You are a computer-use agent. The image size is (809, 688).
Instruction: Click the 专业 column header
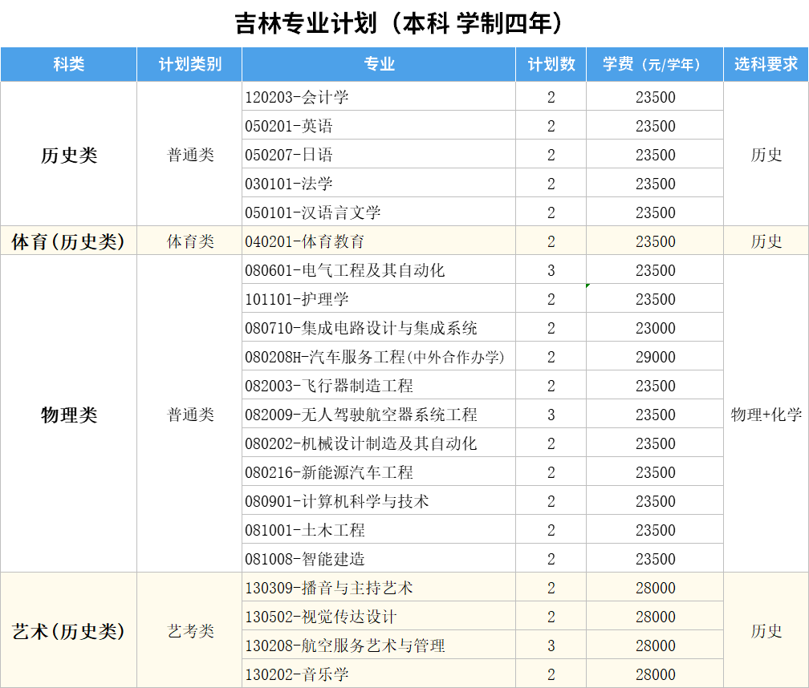(x=378, y=65)
